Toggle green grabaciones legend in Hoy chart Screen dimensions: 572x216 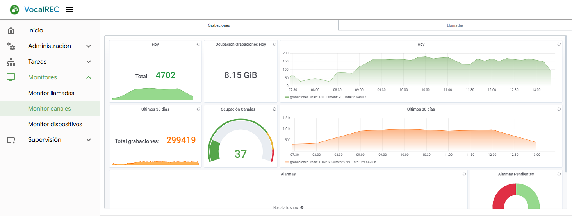[x=299, y=97]
